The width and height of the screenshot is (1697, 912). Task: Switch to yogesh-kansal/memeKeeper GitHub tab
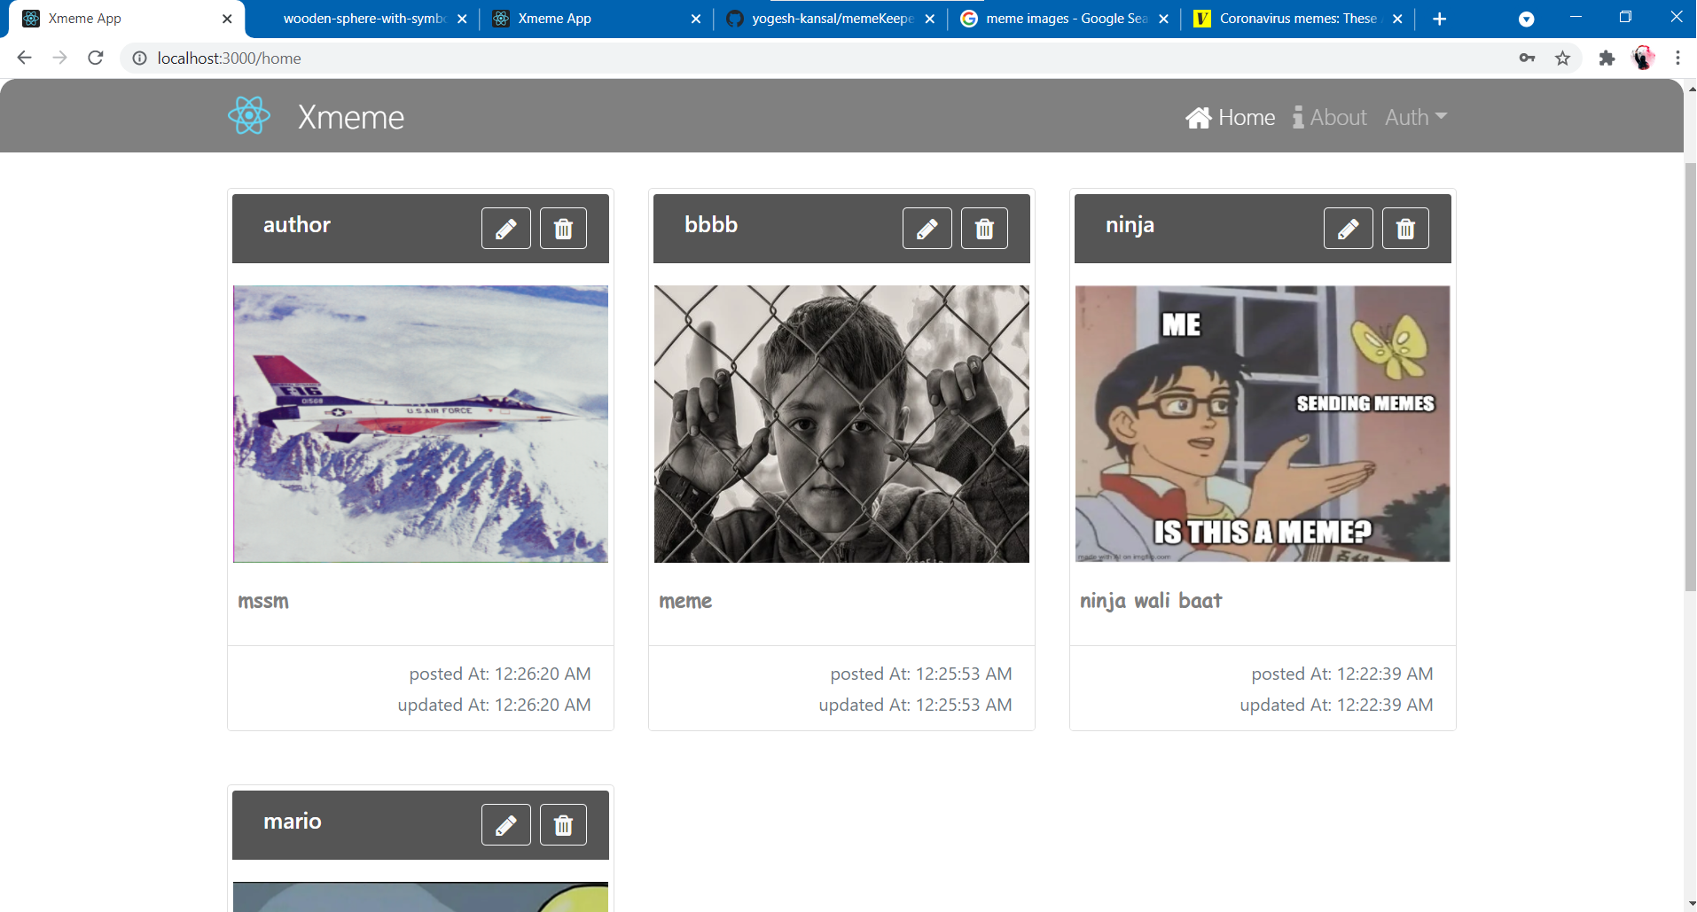click(x=832, y=19)
